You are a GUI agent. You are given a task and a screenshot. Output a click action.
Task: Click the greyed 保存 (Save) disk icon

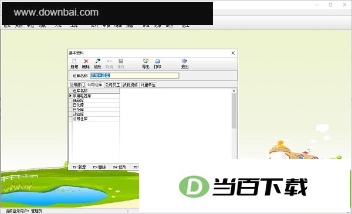[121, 64]
